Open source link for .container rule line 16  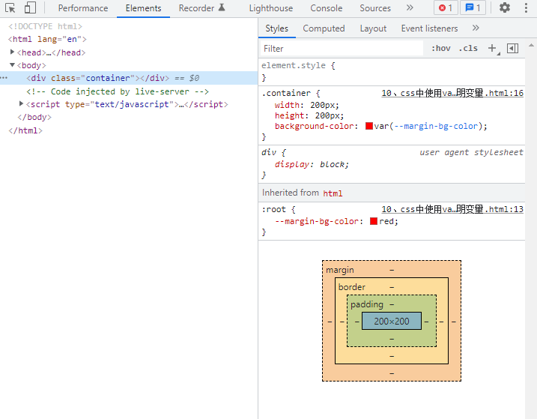(452, 93)
